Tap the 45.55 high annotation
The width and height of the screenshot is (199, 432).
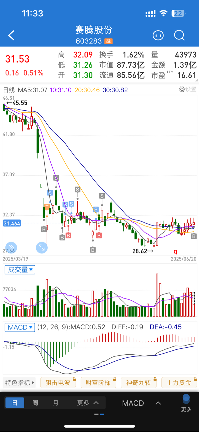[x=17, y=103]
